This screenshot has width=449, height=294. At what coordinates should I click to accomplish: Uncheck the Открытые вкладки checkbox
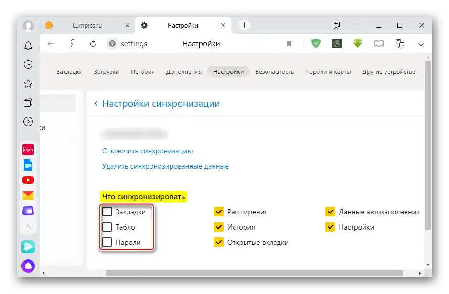[219, 242]
